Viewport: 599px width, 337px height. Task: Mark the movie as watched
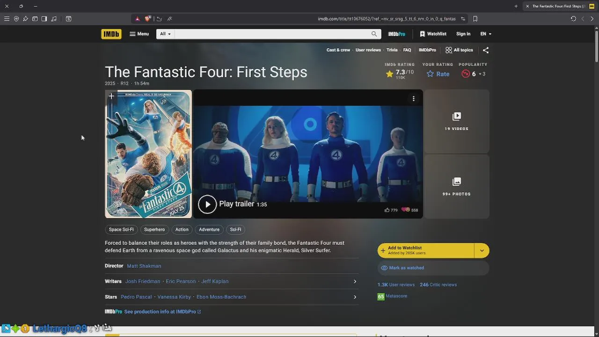(x=433, y=268)
